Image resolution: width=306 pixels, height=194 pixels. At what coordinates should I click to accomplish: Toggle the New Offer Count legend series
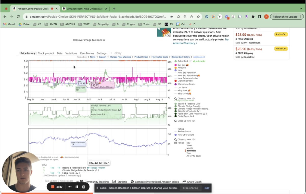click(184, 135)
